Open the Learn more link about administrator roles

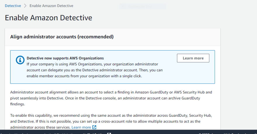point(81,127)
